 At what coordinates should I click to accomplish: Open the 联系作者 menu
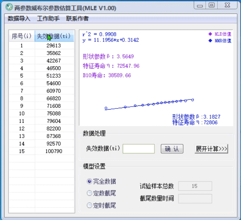point(77,18)
